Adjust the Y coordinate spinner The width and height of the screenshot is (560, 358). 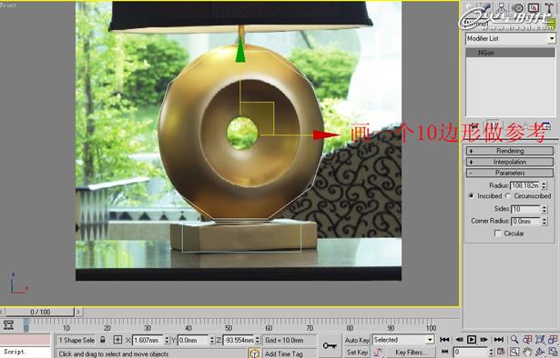(212, 340)
